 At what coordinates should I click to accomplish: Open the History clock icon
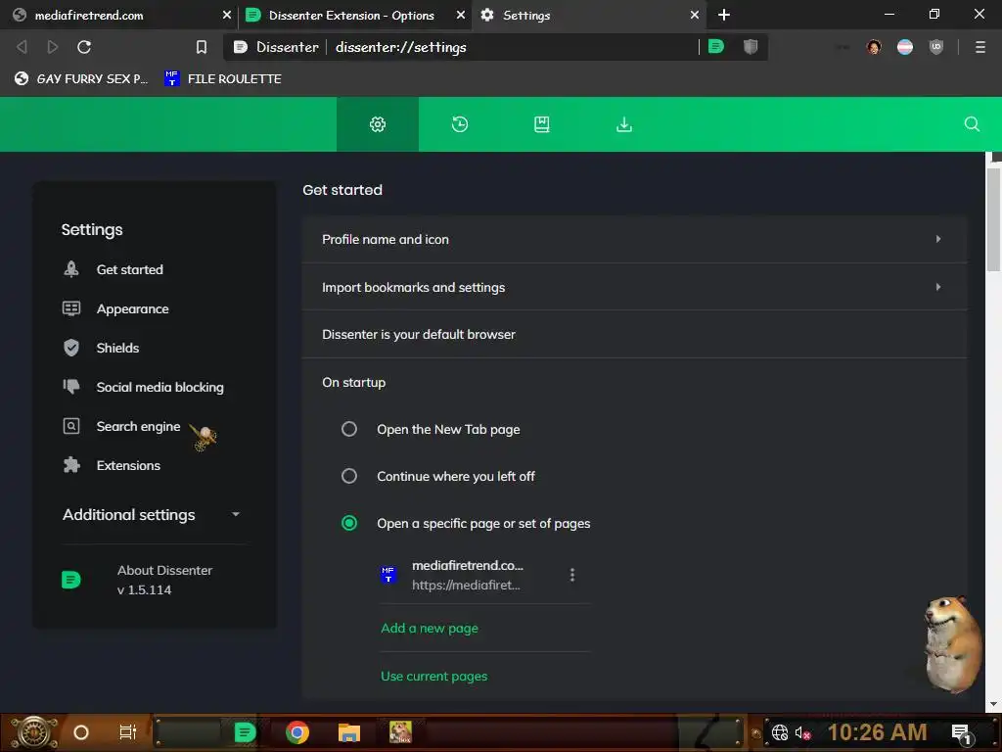(460, 124)
